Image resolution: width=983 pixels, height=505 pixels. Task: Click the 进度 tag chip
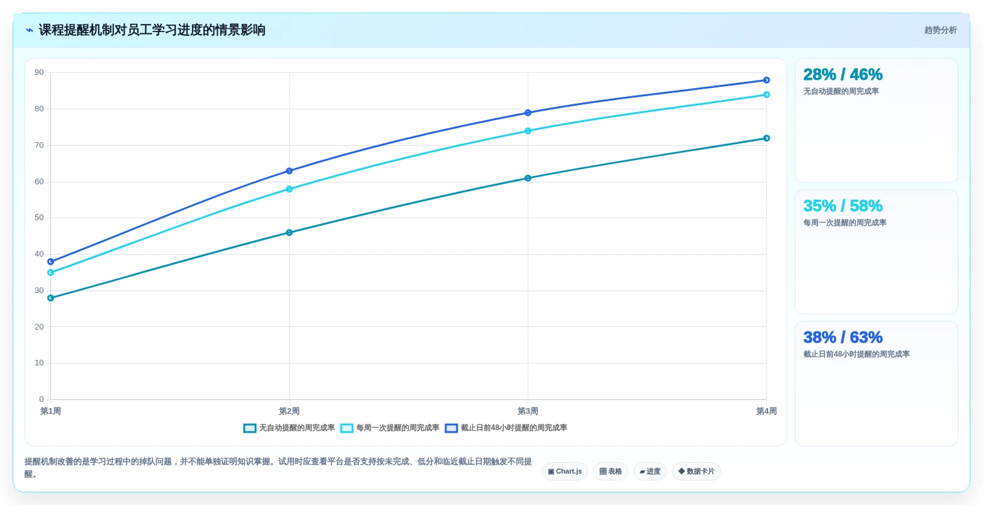(650, 471)
